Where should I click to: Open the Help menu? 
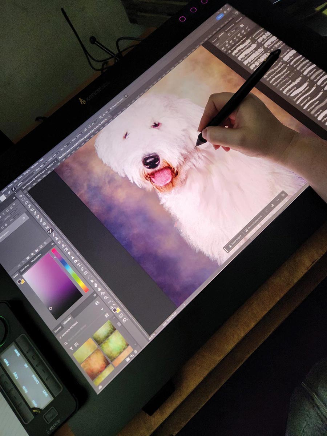pyautogui.click(x=42, y=160)
